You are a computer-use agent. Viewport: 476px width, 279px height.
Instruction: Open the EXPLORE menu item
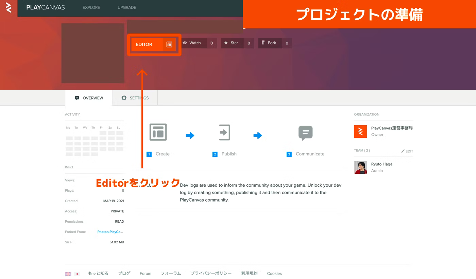91,7
